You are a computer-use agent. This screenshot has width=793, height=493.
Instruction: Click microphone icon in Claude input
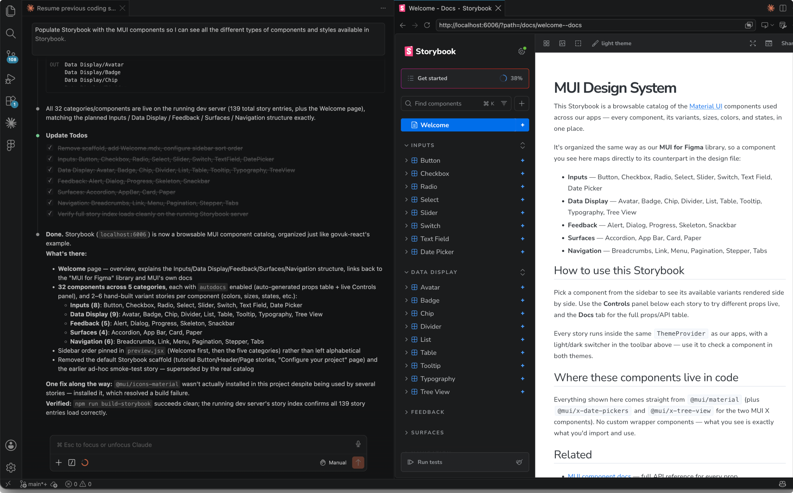(x=358, y=444)
